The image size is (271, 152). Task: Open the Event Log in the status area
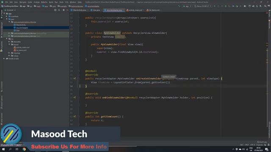tap(262, 142)
